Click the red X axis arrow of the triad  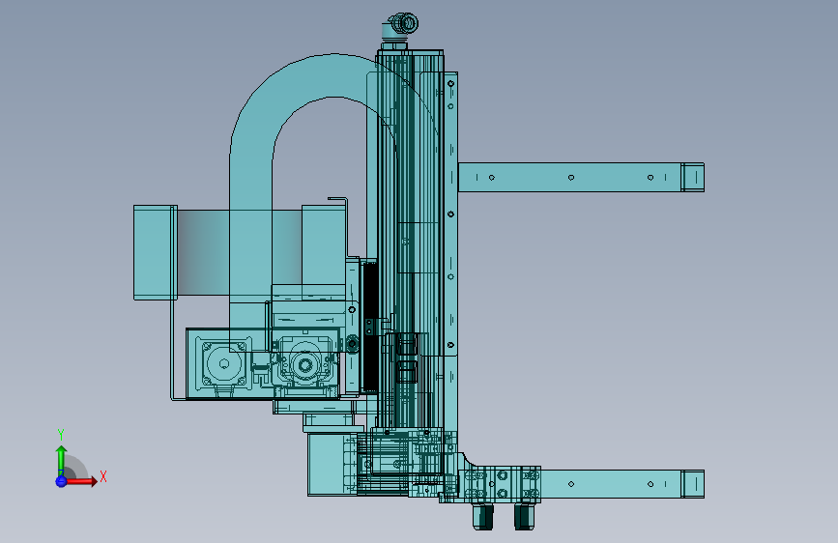82,481
